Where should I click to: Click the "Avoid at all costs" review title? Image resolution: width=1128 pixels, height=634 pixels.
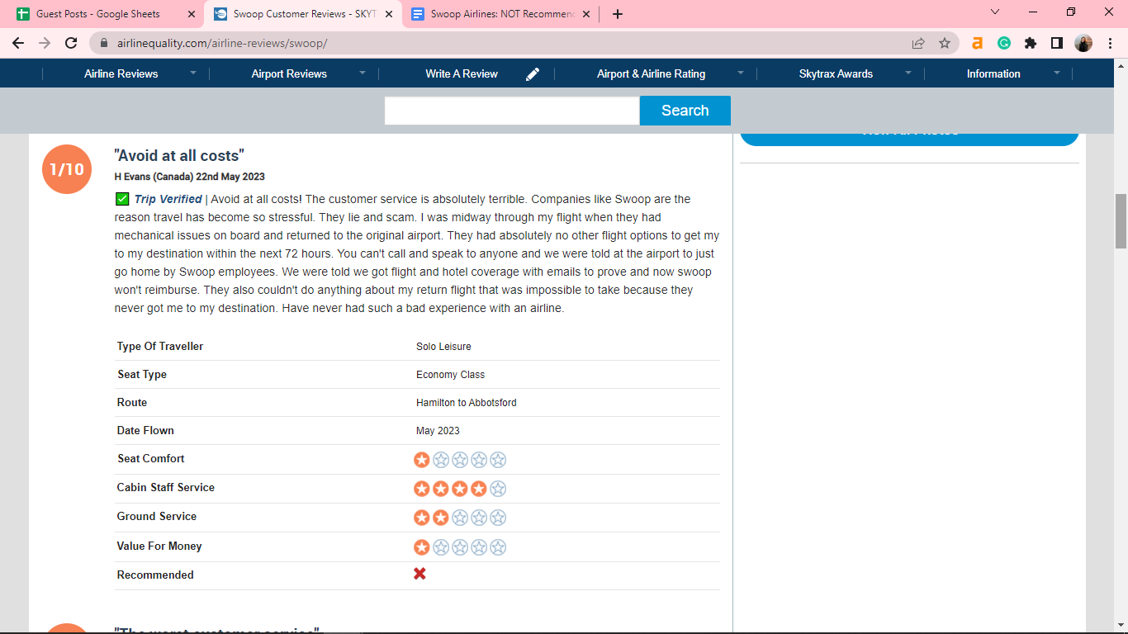coord(179,155)
